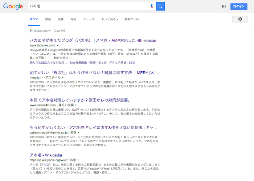
Task: Open settings gear menu
Action: [x=240, y=19]
